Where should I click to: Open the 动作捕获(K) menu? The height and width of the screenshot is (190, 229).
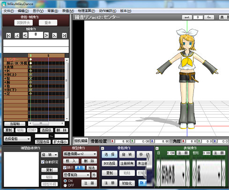coord(108,11)
